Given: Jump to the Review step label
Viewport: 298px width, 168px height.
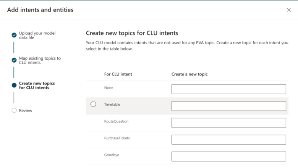Looking at the screenshot, I should coord(26,110).
